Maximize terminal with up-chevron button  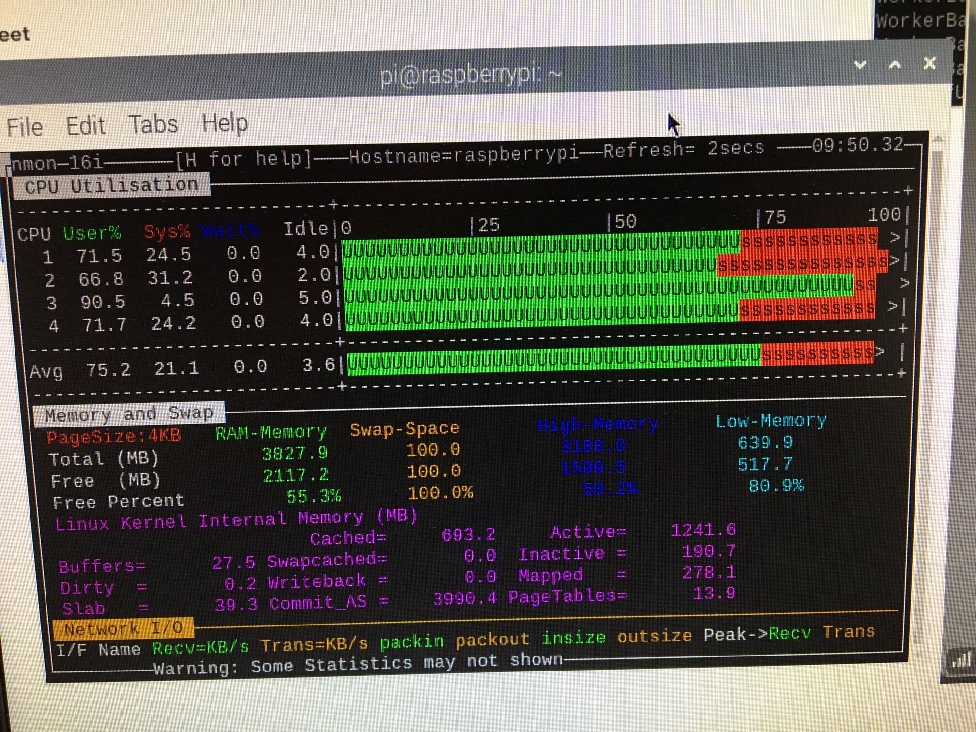895,64
